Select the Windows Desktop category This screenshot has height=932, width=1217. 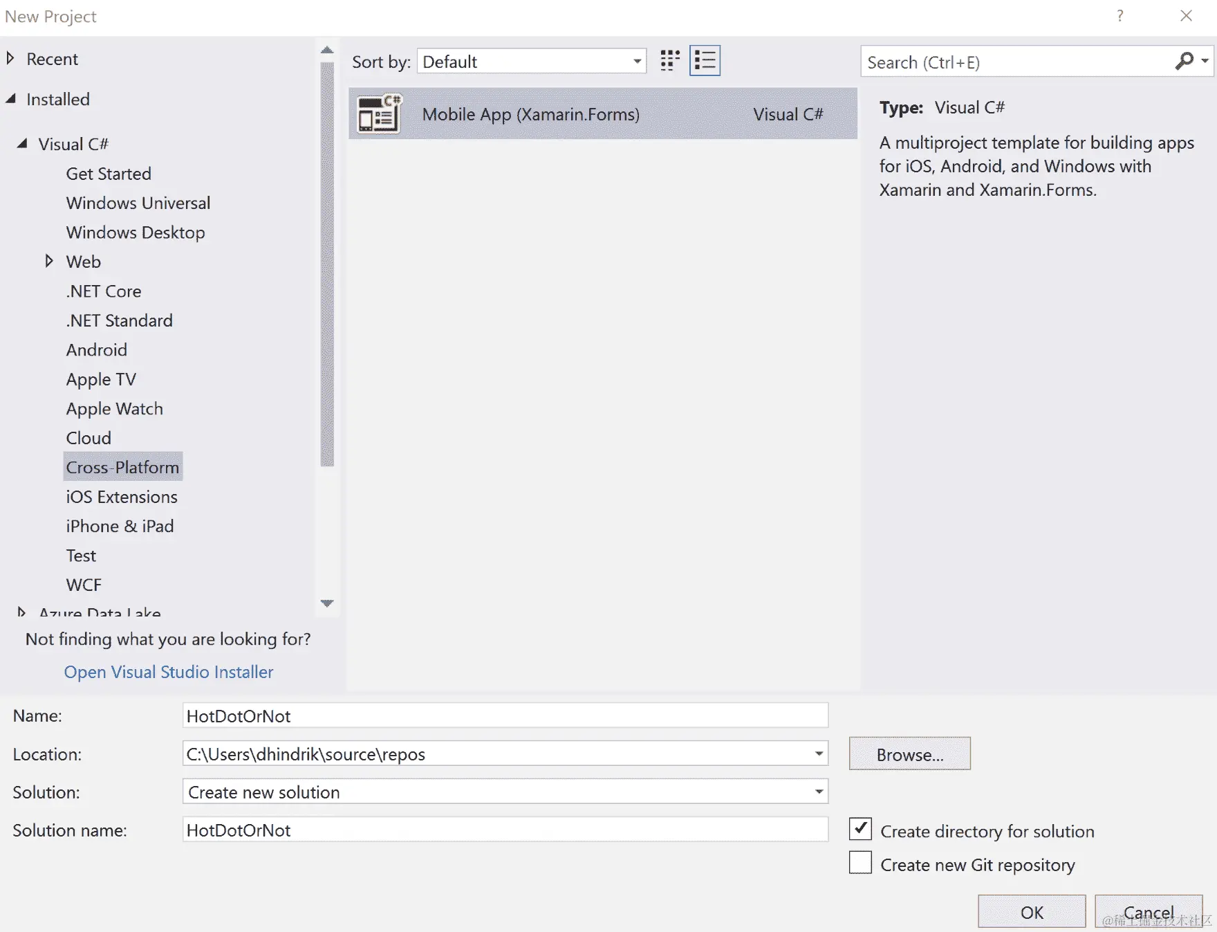coord(136,232)
